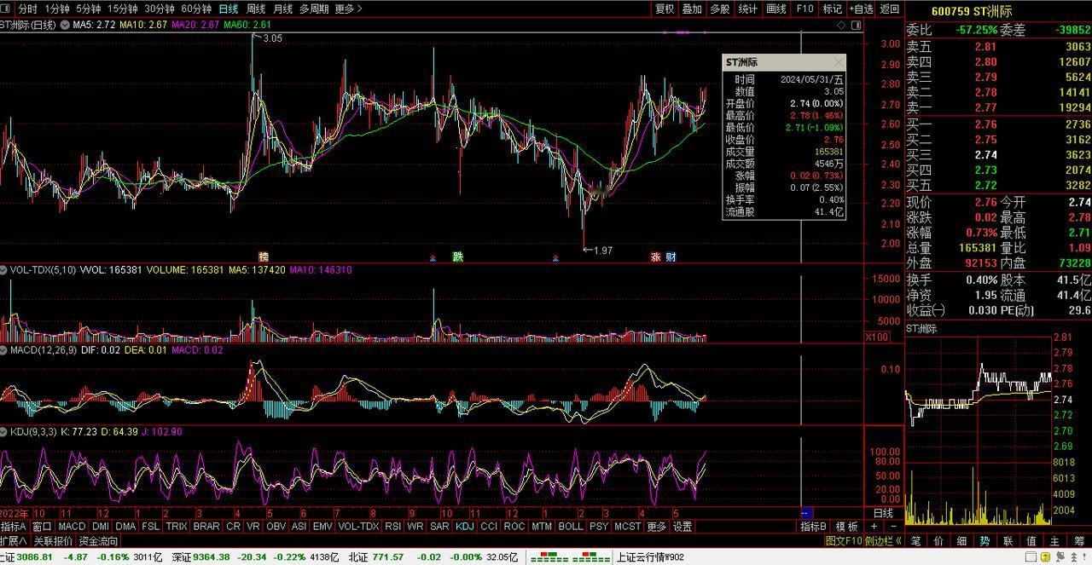Screen dimensions: 1092x565
Task: Open the 模板 template selector
Action: [x=846, y=527]
